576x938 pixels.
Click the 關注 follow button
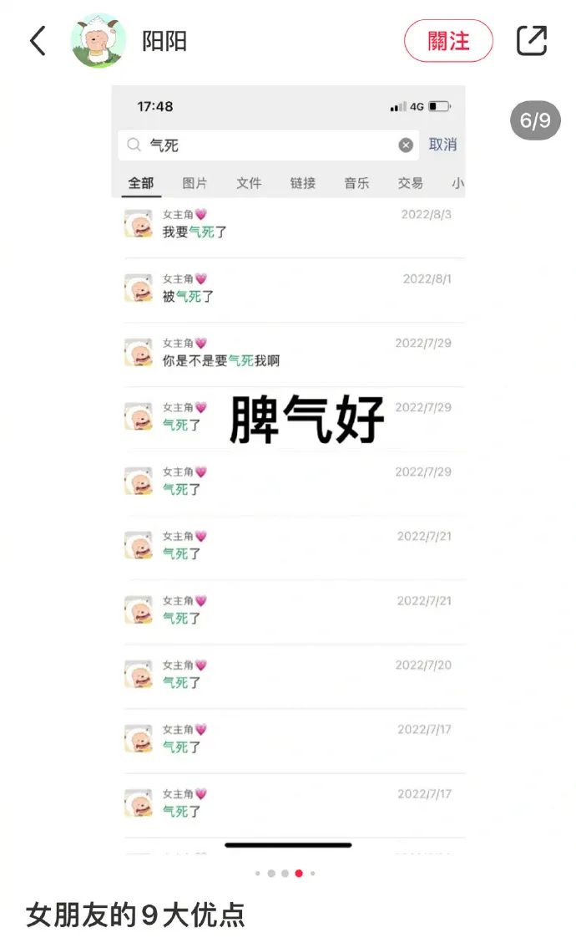448,41
